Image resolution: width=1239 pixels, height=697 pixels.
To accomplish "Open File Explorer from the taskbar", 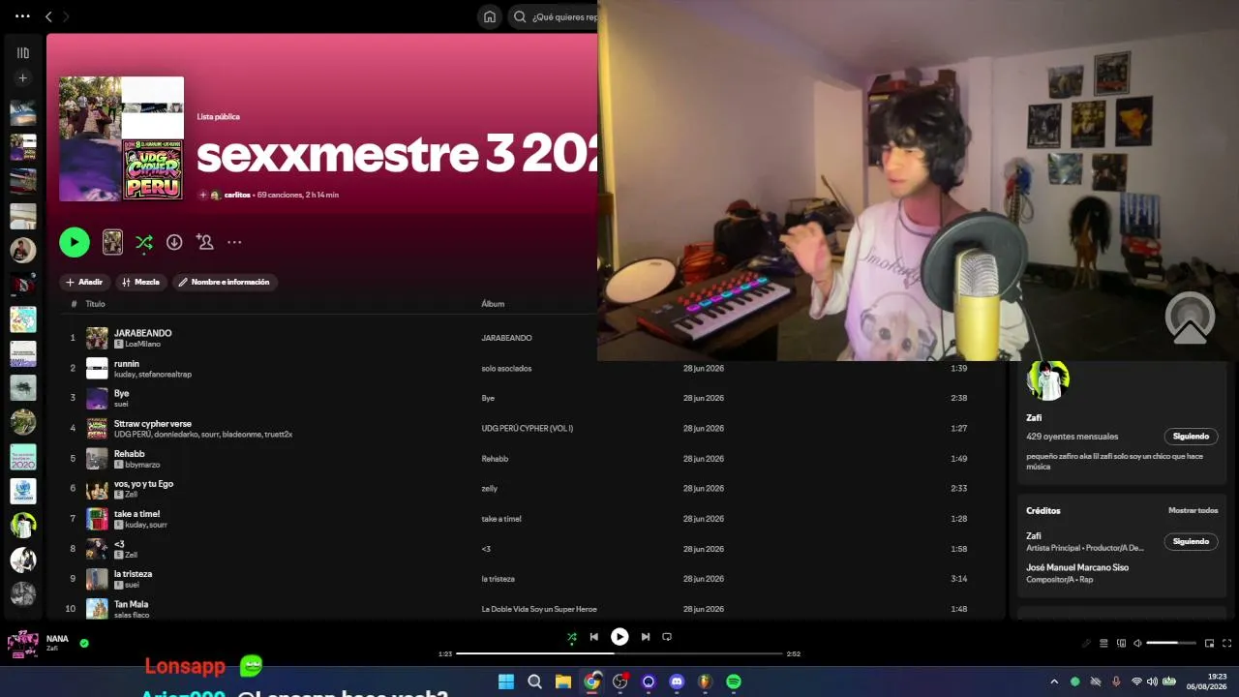I will coord(563,682).
